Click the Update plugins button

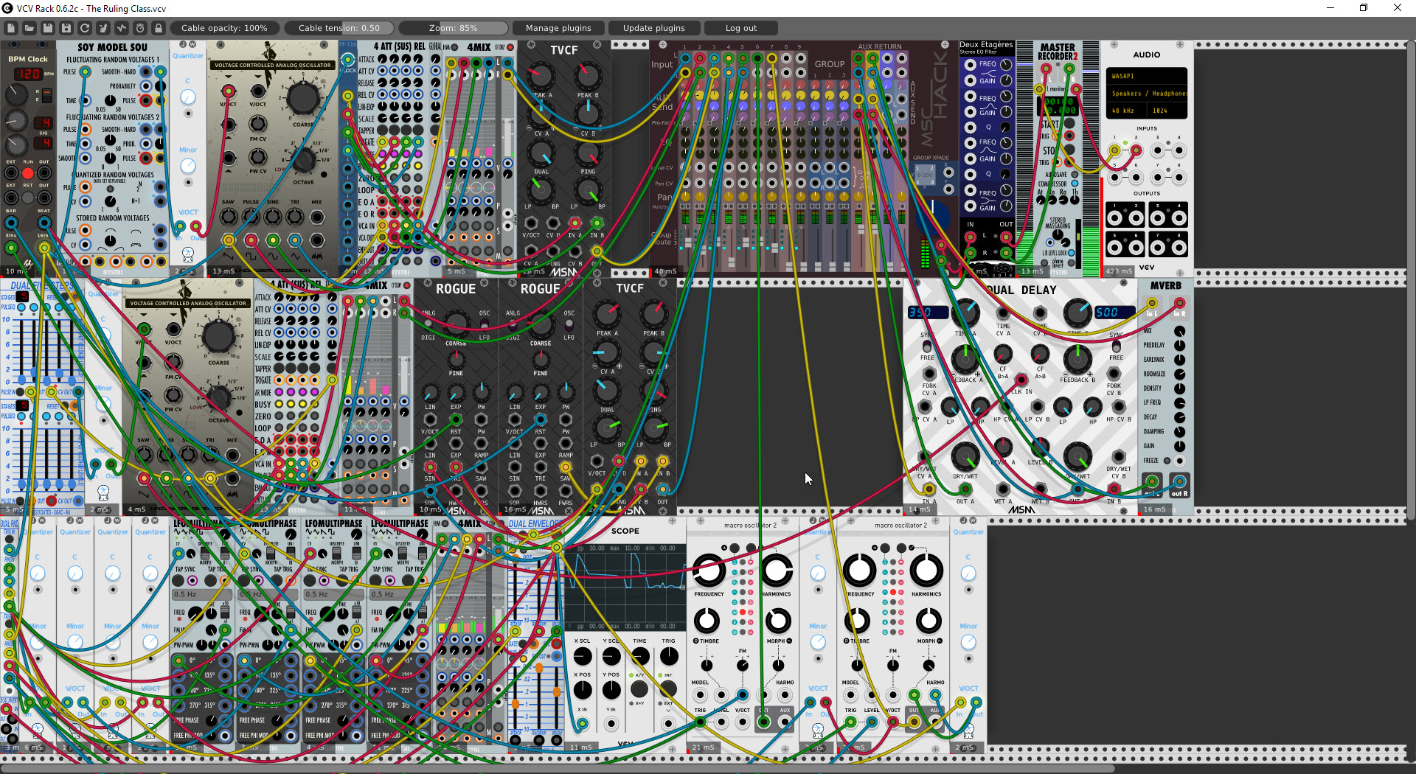pyautogui.click(x=654, y=28)
